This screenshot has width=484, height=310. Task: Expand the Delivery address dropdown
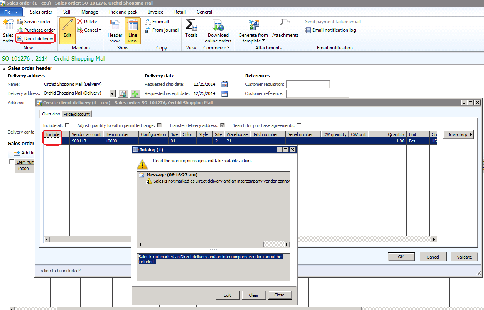[113, 93]
